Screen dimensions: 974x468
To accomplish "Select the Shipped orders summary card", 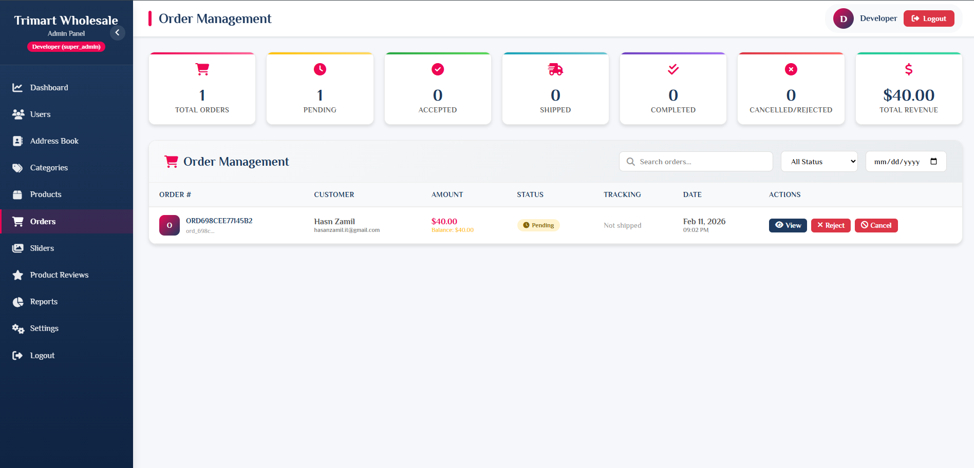I will click(555, 88).
